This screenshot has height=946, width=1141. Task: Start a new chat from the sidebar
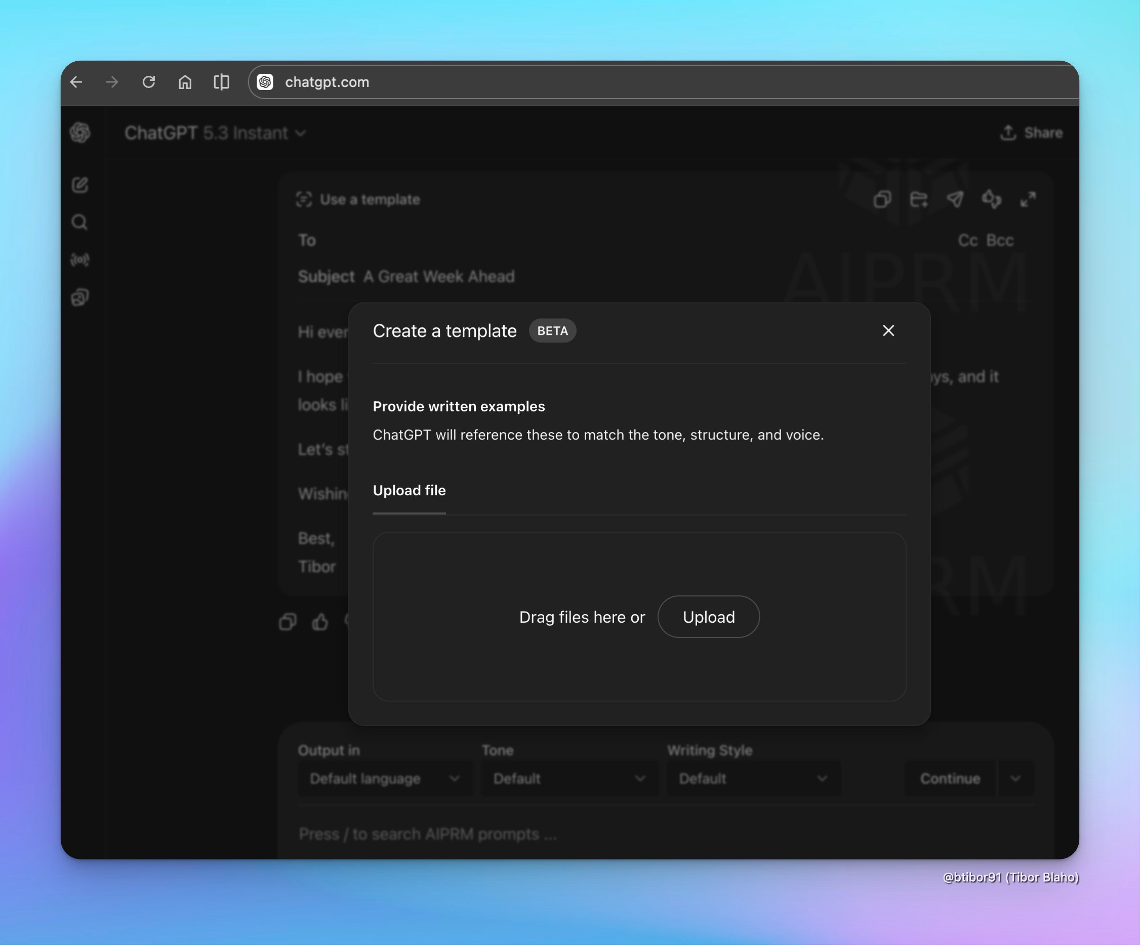80,185
